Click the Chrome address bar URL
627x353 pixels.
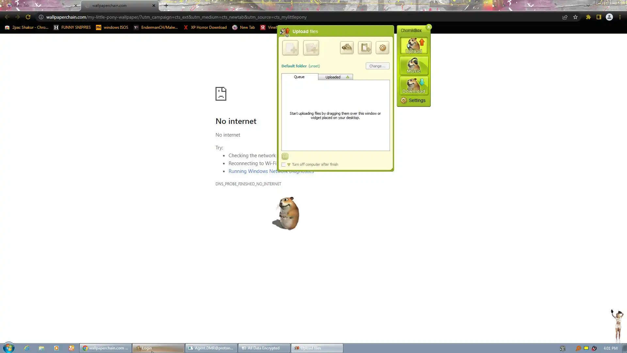[176, 17]
